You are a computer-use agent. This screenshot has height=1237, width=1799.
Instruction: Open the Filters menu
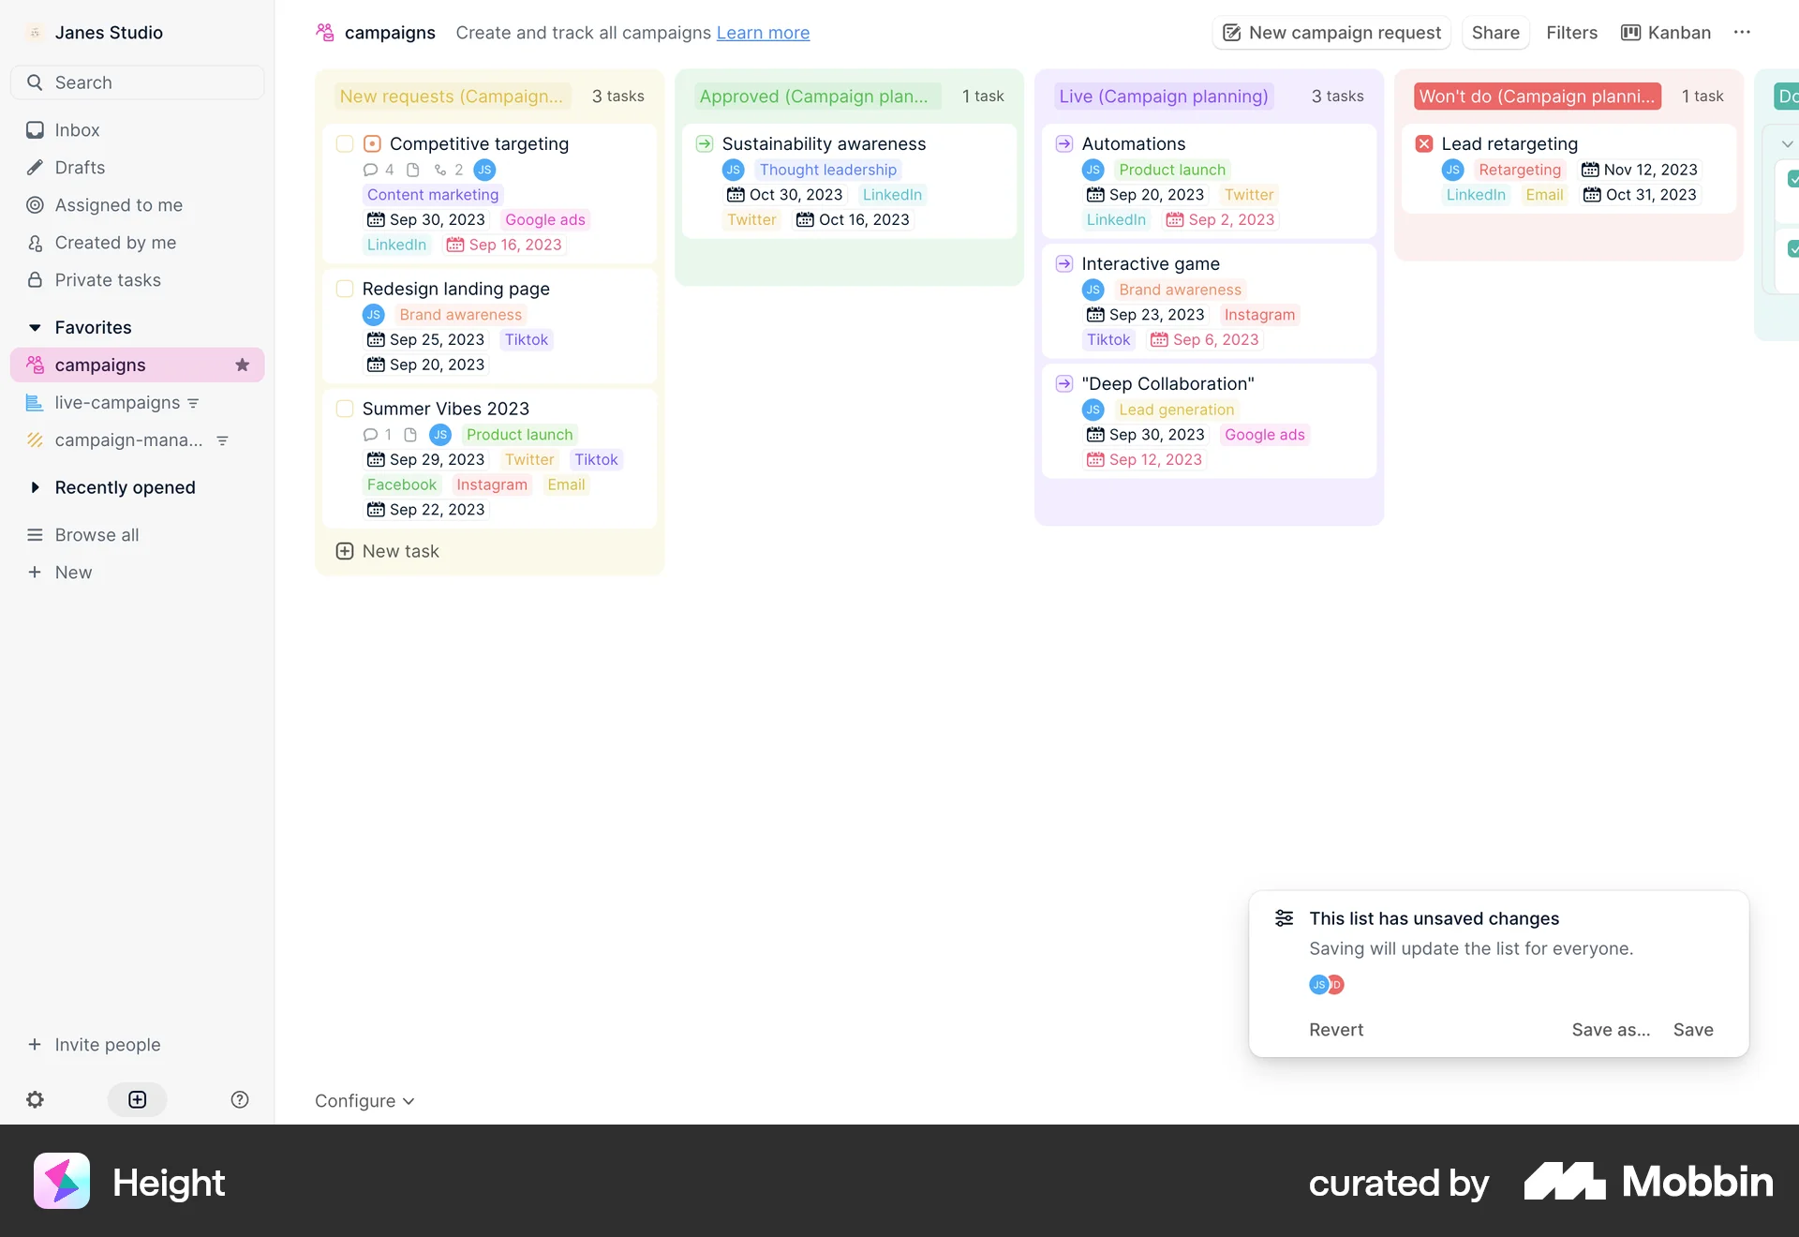1571,32
